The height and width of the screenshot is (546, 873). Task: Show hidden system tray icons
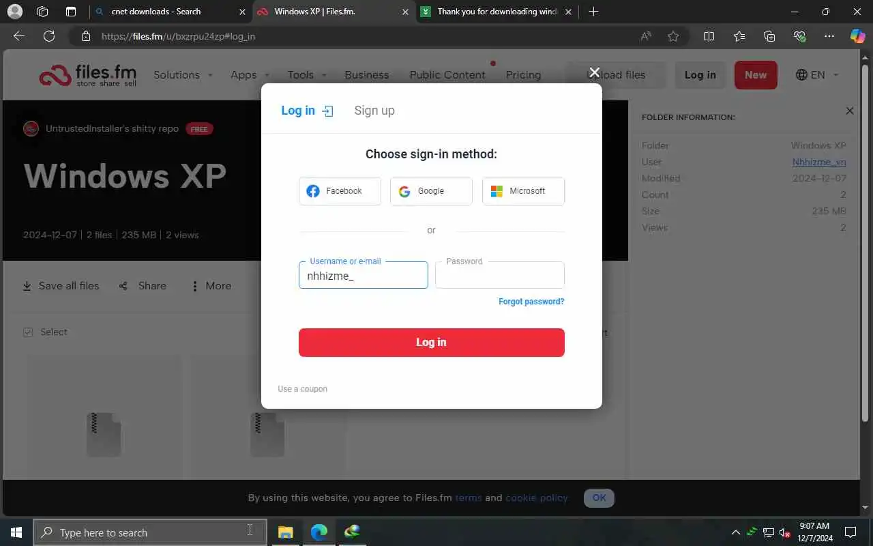pos(735,532)
